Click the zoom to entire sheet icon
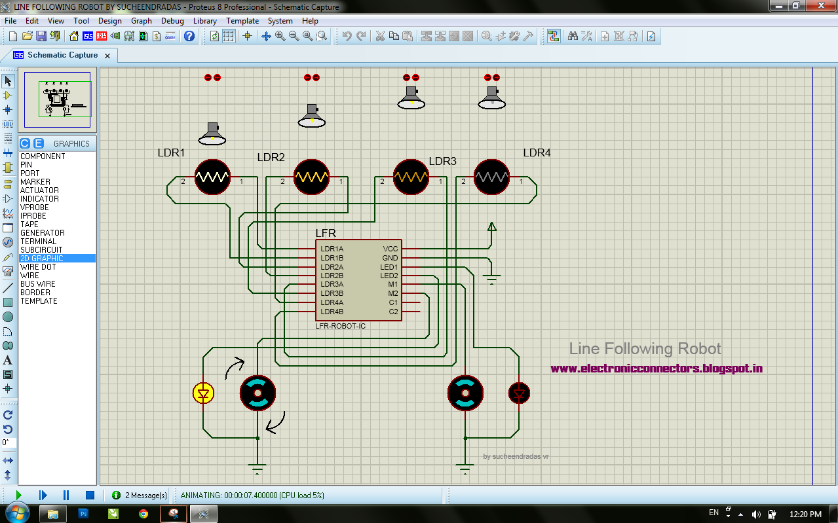The height and width of the screenshot is (523, 838). click(308, 36)
